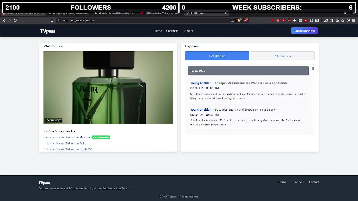Click the white dice-shaped extension icon
358x201 pixels.
(295, 20)
